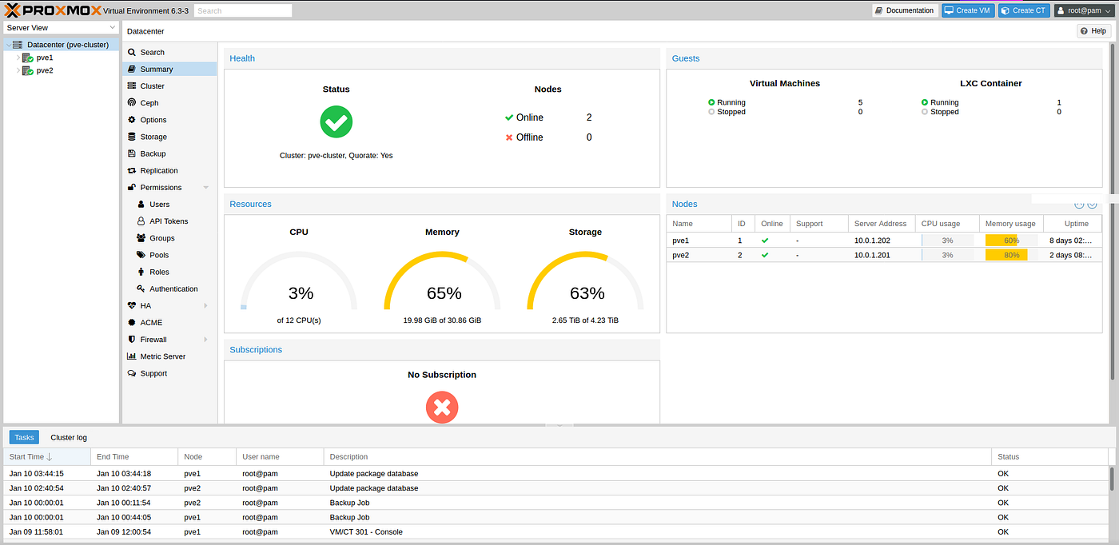The height and width of the screenshot is (545, 1119).
Task: Click the Backup floppy disk icon
Action: [x=132, y=153]
